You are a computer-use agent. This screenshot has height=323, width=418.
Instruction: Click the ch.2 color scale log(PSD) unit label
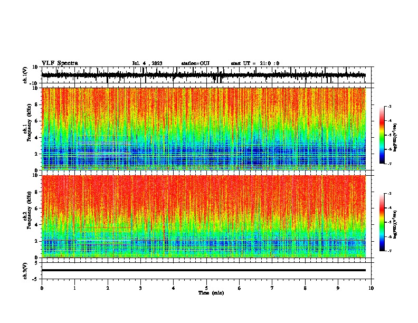coord(395,224)
